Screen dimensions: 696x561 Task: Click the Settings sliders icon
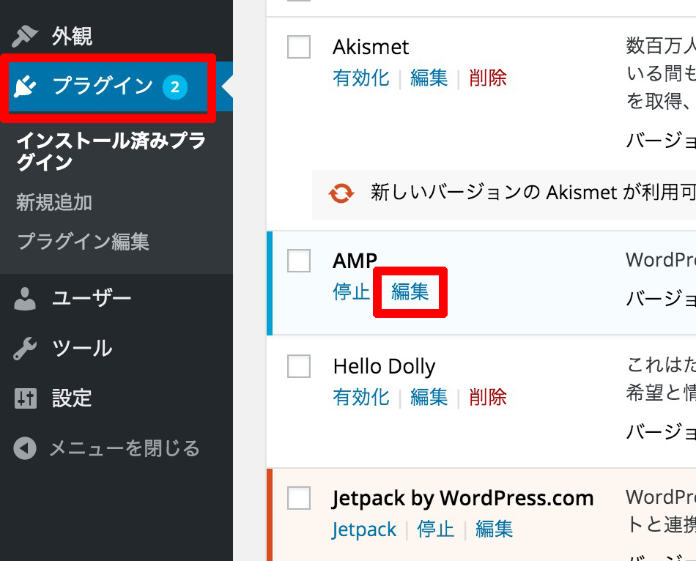(26, 398)
